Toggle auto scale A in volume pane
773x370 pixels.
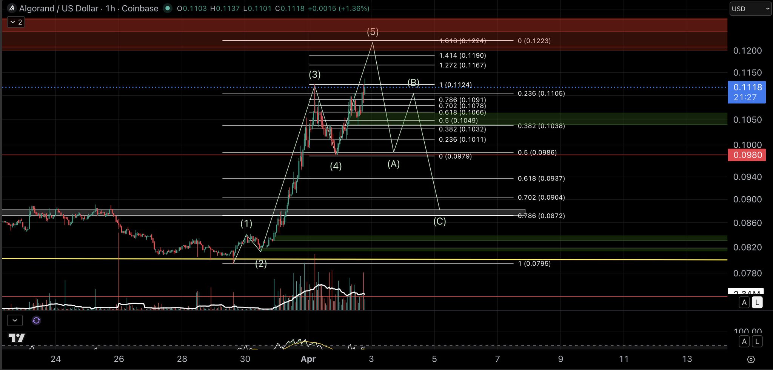tap(744, 303)
